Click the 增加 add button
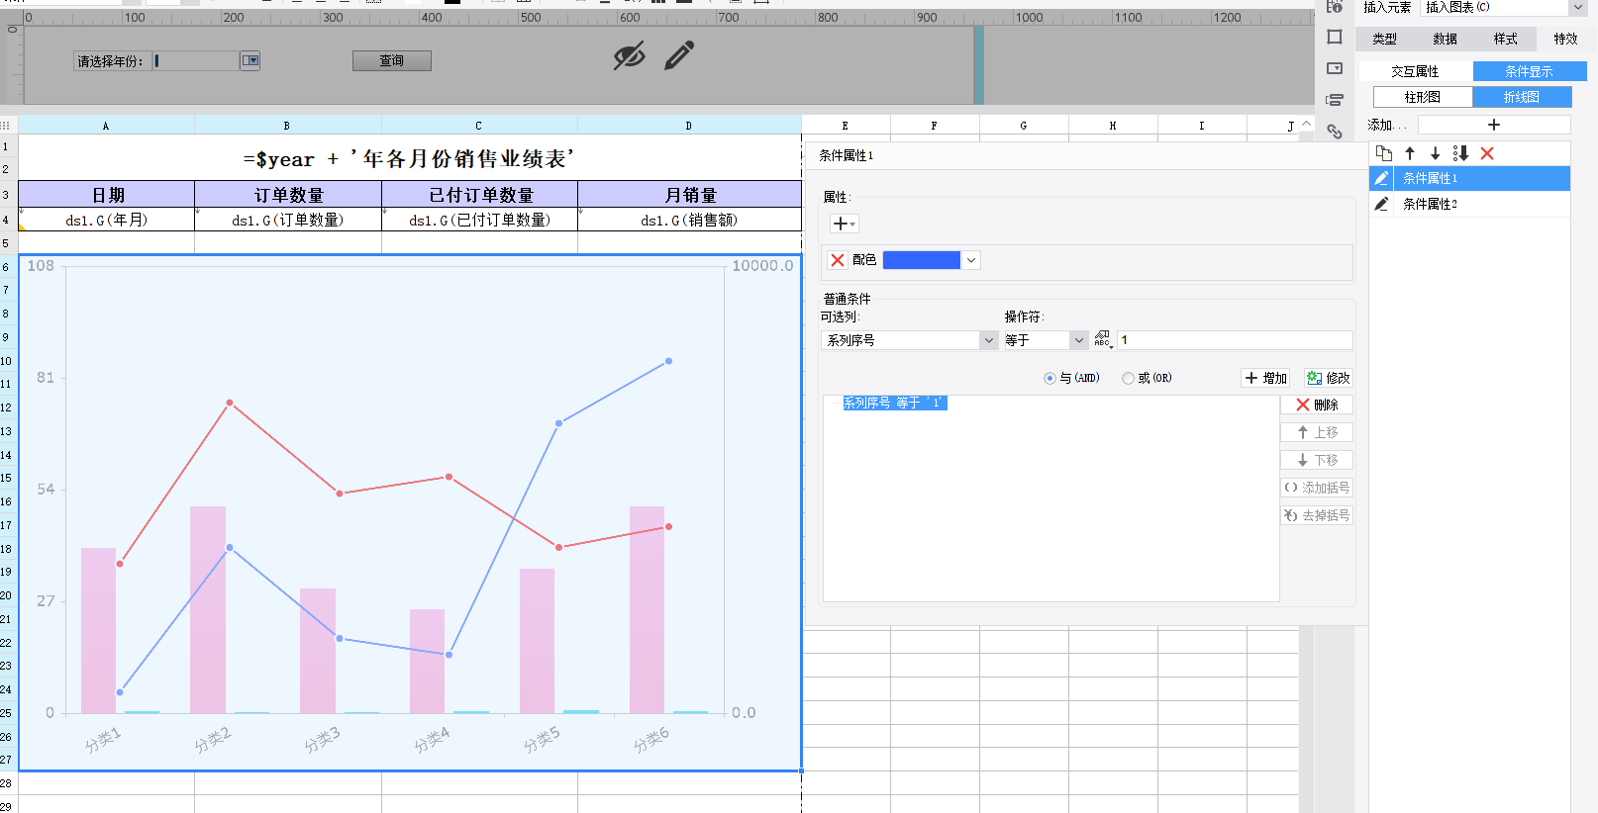 click(1265, 378)
